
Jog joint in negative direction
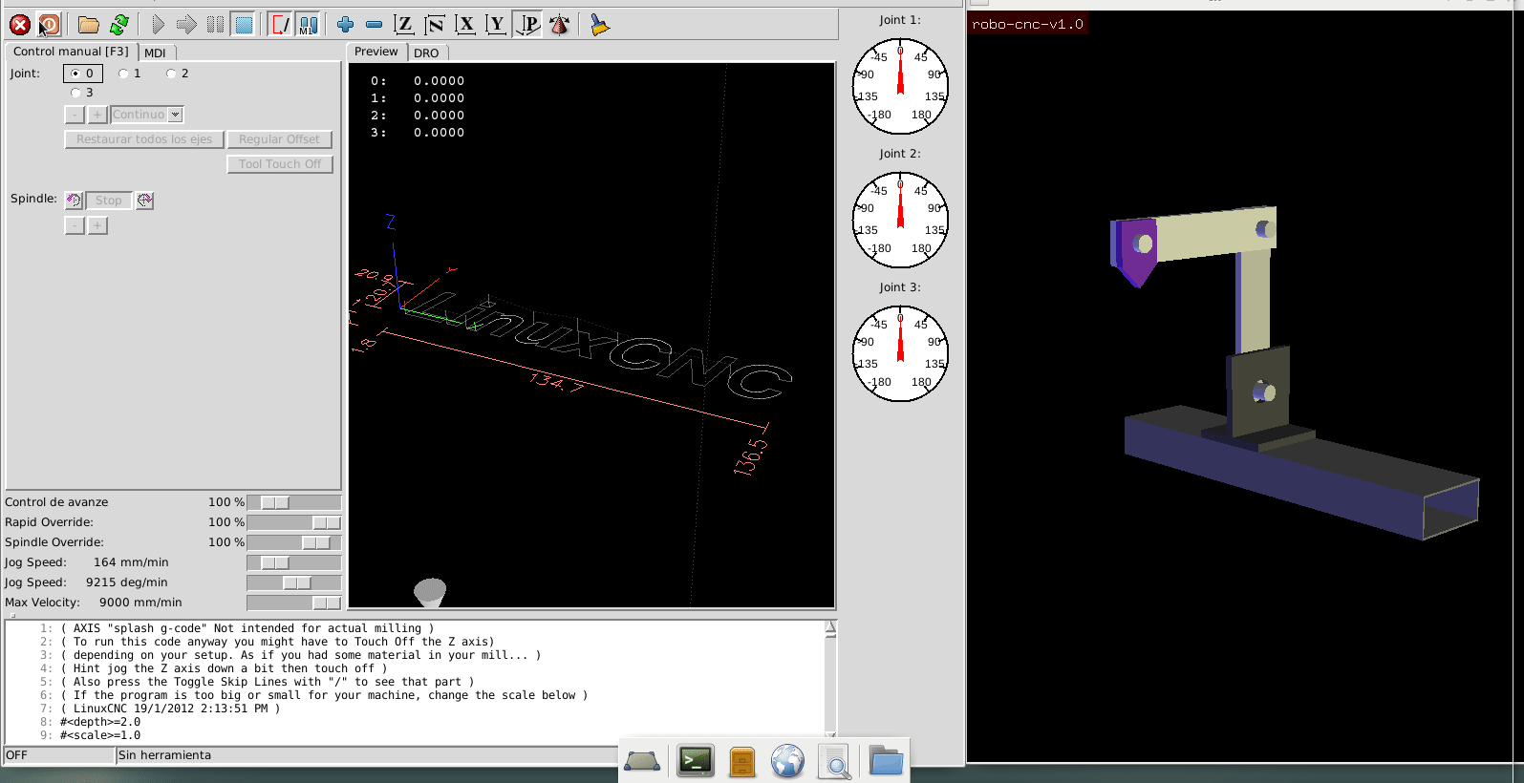pyautogui.click(x=75, y=115)
